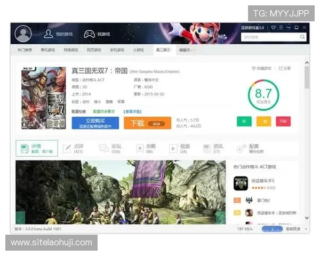320x256 pixels.
Task: Select the 详情 details tab
Action: (37, 148)
